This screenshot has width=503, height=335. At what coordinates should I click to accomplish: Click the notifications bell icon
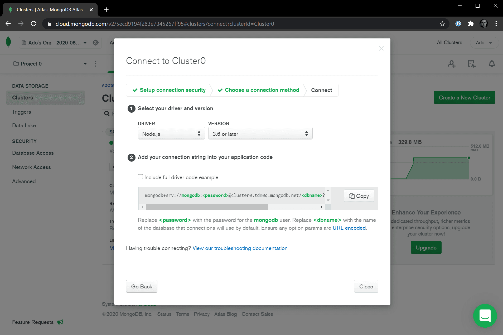click(492, 64)
